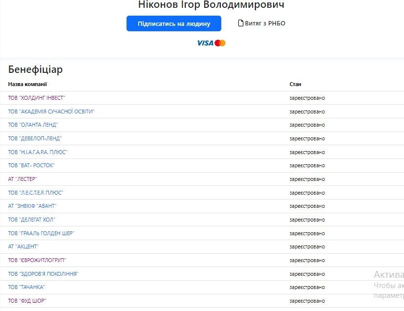
Task: Select ТОВ "ОЛАНТА ЛЕНД" company
Action: point(33,125)
